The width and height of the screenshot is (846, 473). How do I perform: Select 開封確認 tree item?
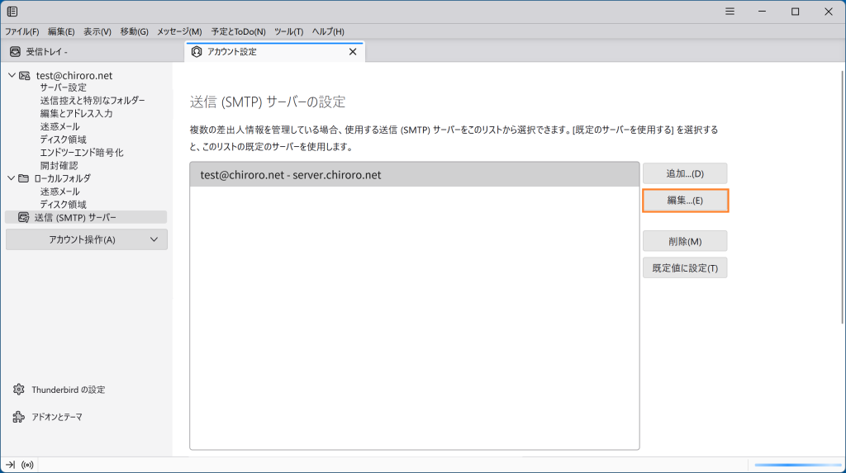click(x=59, y=166)
